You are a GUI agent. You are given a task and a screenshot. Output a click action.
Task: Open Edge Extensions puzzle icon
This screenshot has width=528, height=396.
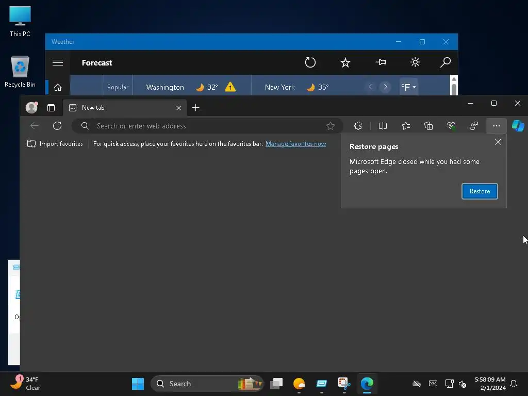coord(358,126)
